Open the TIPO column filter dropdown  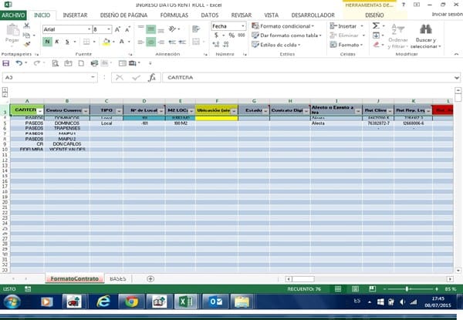tap(118, 111)
